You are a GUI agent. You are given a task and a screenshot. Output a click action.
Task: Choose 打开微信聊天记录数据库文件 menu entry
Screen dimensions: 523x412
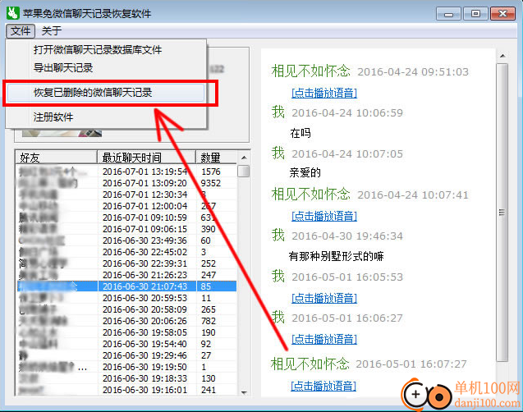point(106,50)
